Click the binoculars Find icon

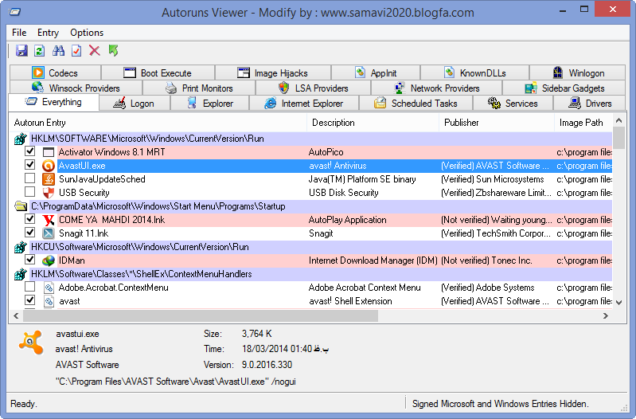58,51
